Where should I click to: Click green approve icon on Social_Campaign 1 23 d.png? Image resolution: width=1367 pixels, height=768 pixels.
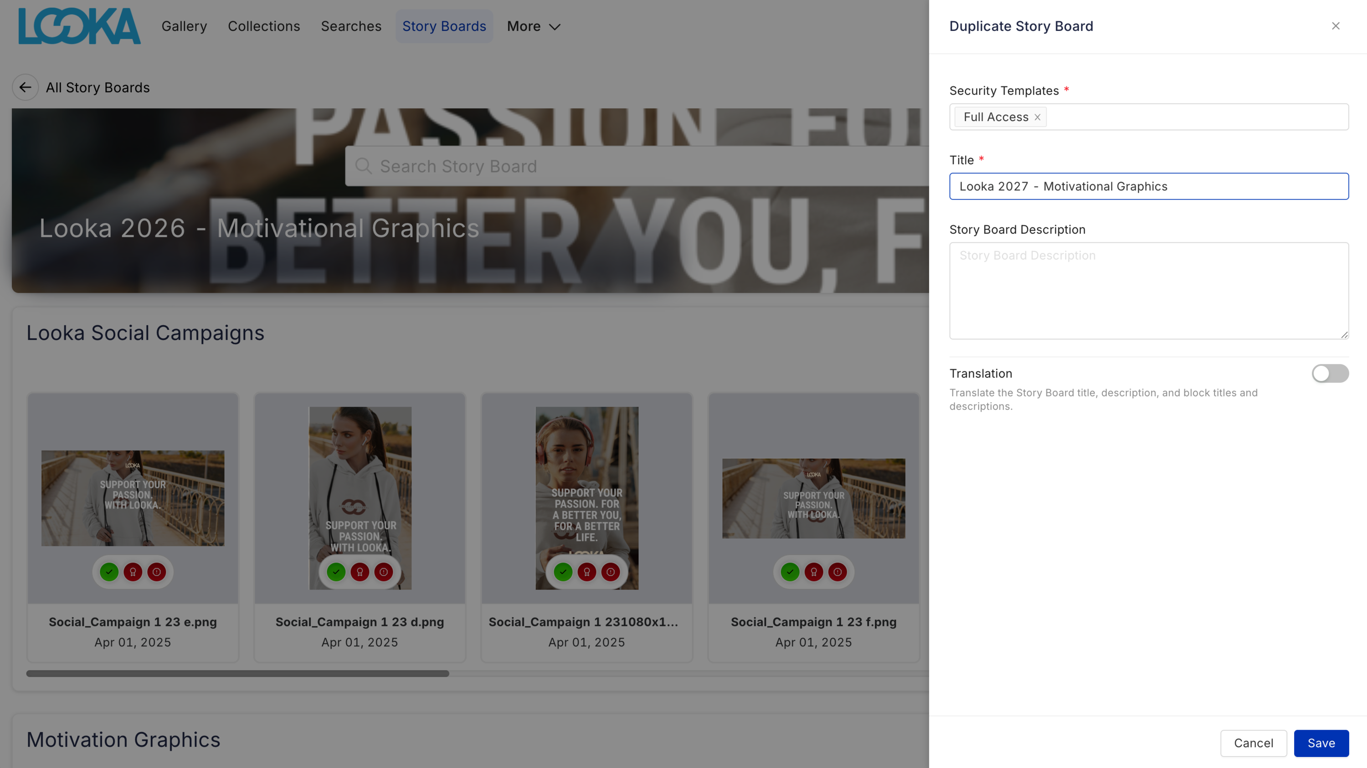336,572
